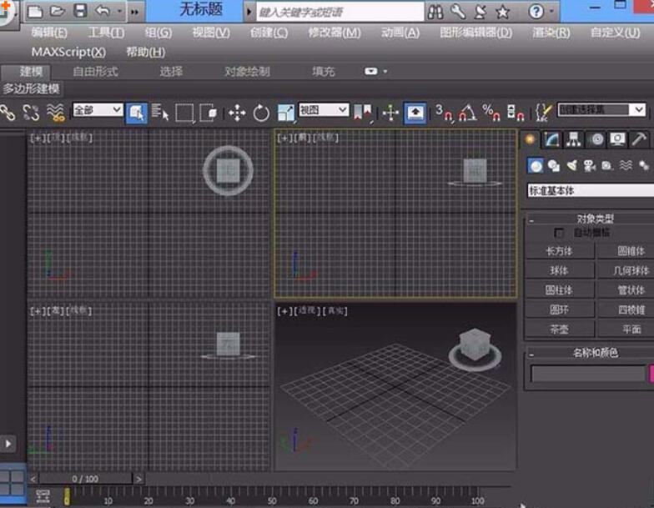Click the Save file icon

(x=80, y=12)
